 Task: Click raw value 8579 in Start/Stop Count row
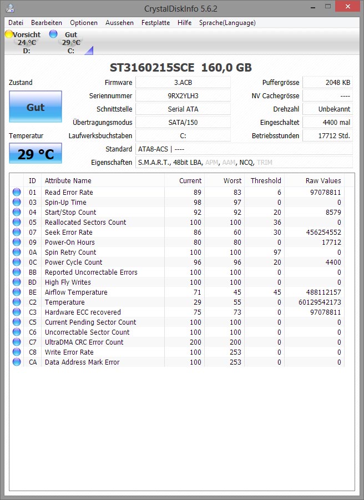pyautogui.click(x=333, y=212)
